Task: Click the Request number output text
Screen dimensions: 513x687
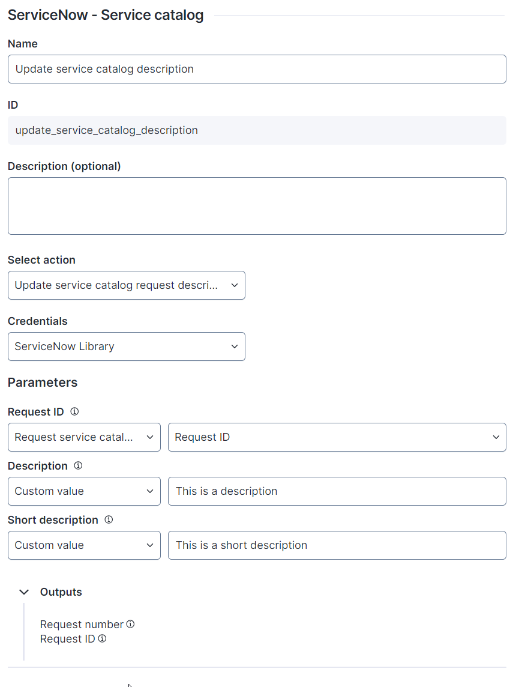Action: point(82,625)
